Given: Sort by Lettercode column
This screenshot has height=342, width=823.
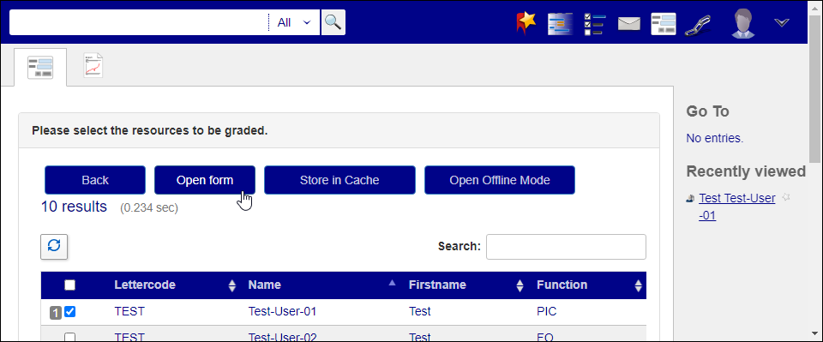Looking at the screenshot, I should click(x=175, y=285).
